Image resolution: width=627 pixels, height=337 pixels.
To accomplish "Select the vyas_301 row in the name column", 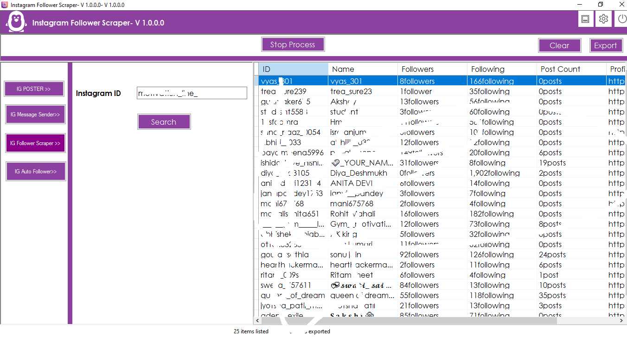I will [363, 81].
